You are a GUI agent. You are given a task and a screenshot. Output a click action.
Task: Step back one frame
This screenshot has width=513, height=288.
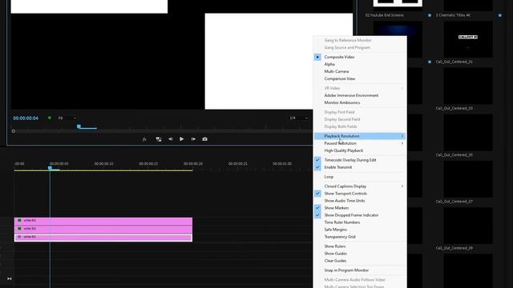(x=171, y=139)
